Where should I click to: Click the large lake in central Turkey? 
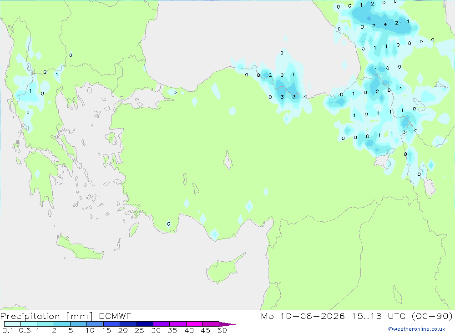[x=228, y=160]
